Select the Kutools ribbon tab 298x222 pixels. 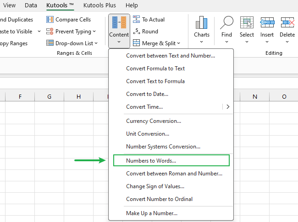tap(60, 5)
